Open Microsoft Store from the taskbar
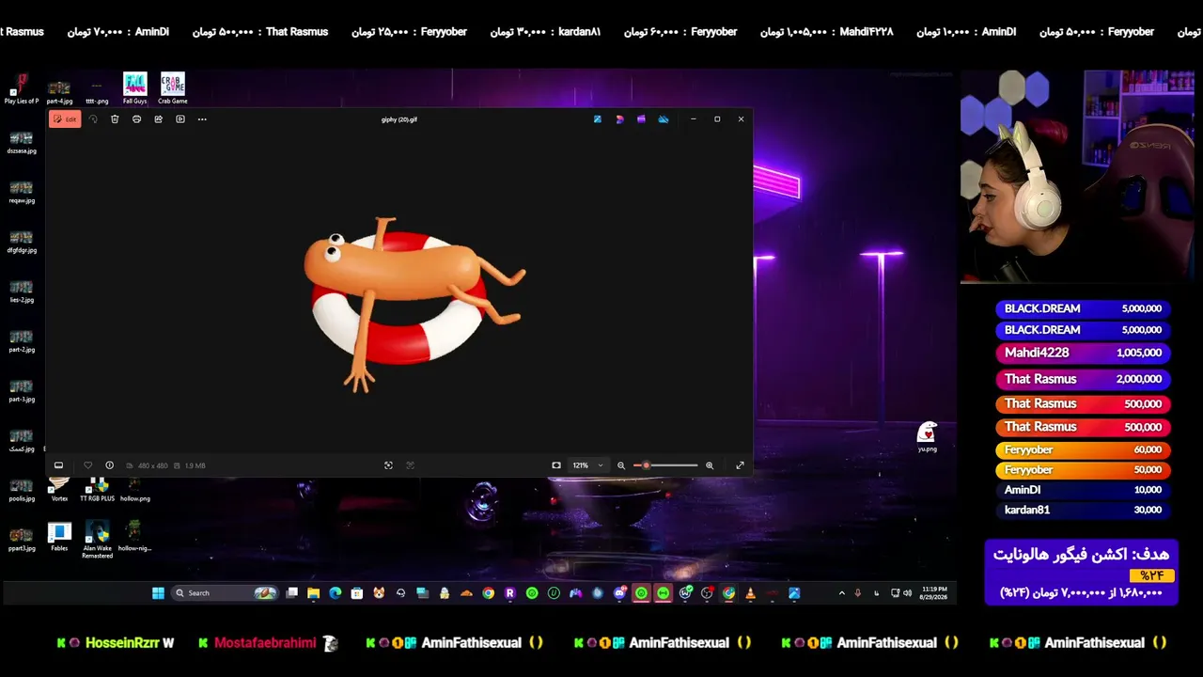The width and height of the screenshot is (1203, 677). coord(357,593)
